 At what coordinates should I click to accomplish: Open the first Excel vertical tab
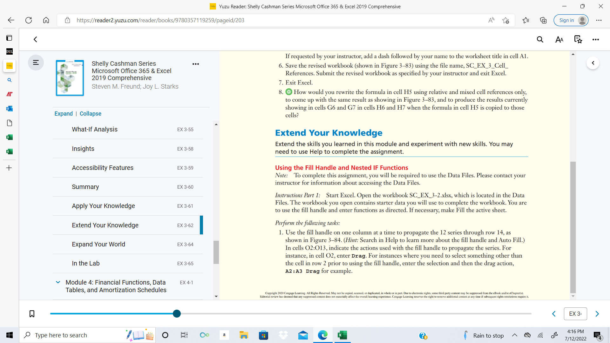9,137
